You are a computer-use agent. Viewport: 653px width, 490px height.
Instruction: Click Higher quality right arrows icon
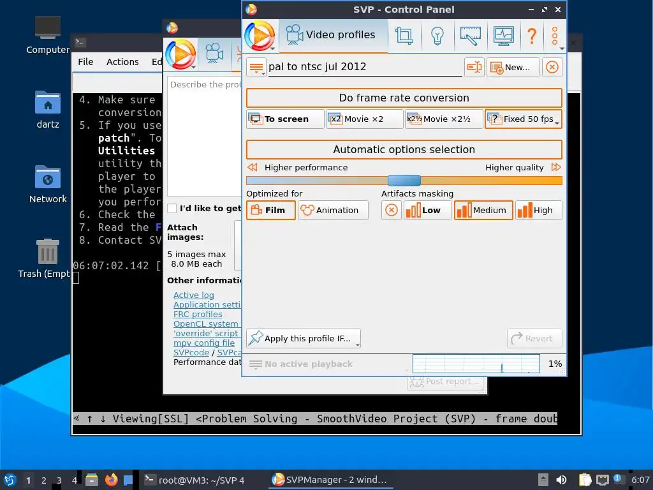tap(556, 168)
